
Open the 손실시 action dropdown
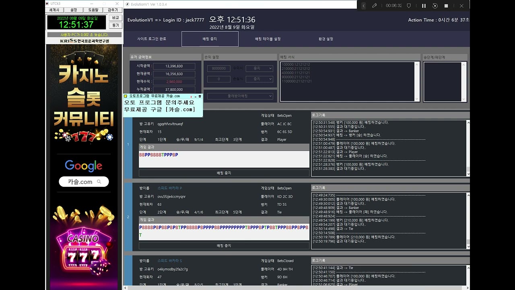coord(260,79)
